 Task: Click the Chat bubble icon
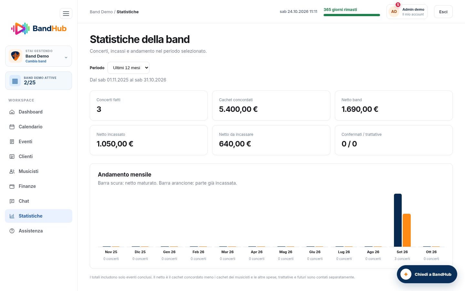12,201
